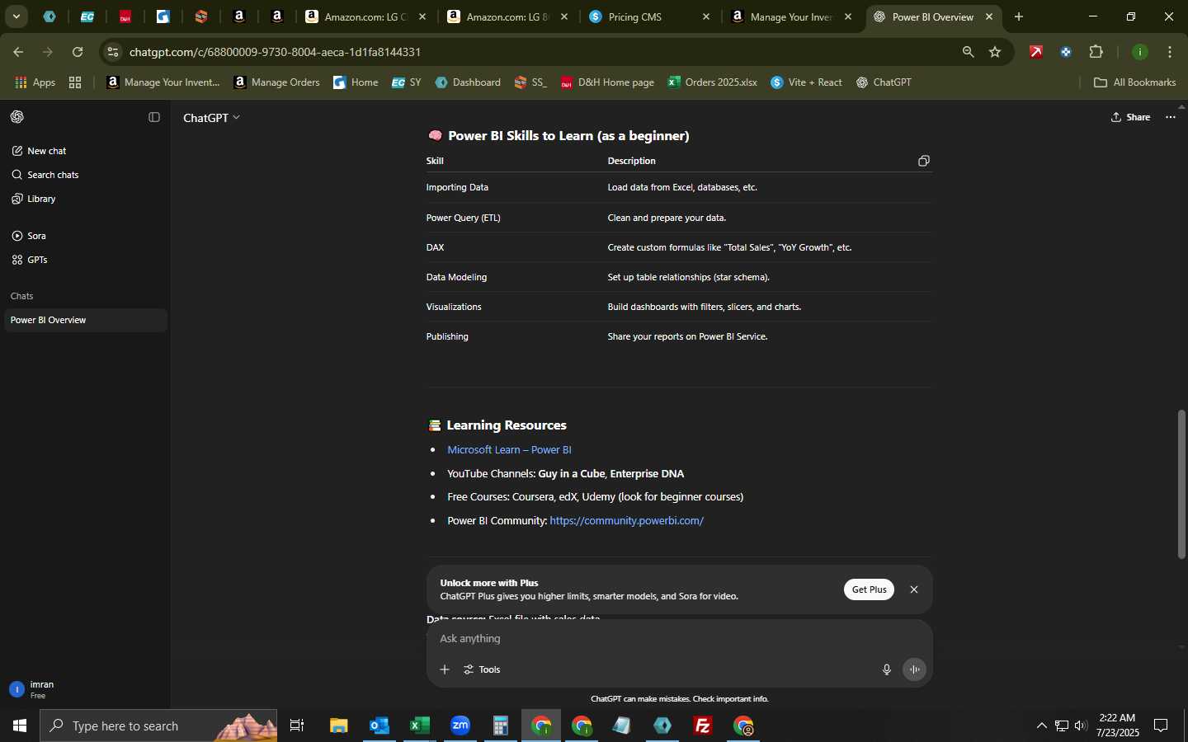Open Search chats
1188x742 pixels.
[x=86, y=175]
